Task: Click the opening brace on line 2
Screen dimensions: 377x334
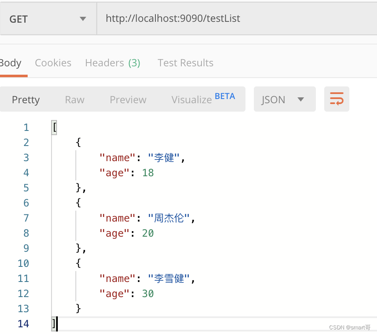Action: [x=78, y=143]
